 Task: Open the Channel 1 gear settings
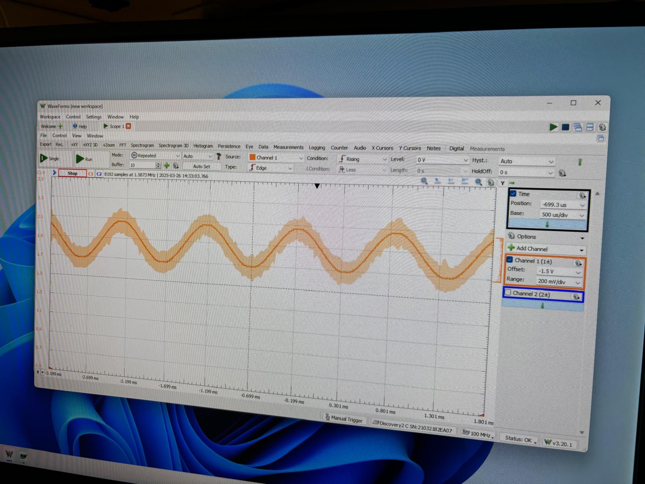point(578,263)
